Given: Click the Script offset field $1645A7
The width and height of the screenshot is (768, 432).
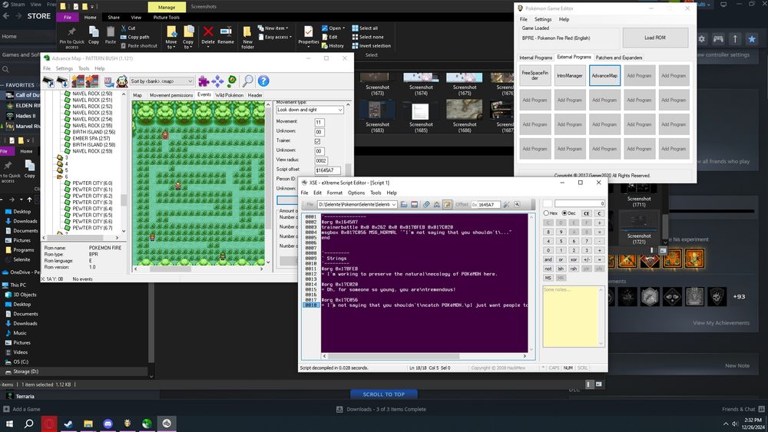Looking at the screenshot, I should (328, 170).
